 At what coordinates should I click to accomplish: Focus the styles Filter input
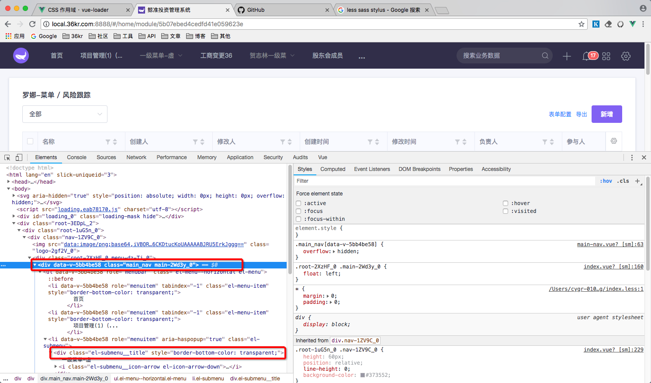pos(444,181)
